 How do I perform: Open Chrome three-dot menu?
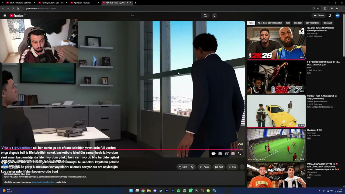coord(342,8)
